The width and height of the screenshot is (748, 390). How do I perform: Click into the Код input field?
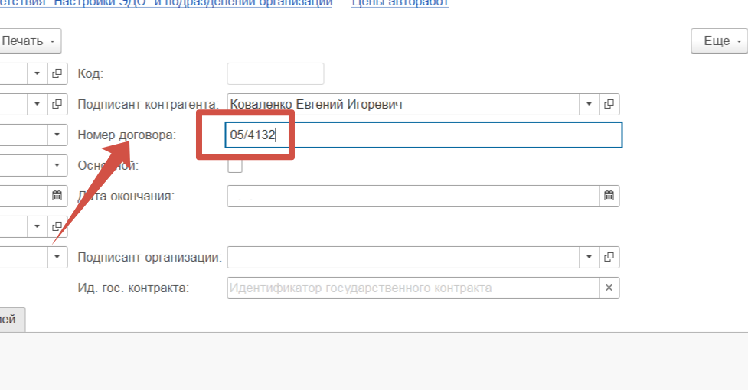(275, 73)
